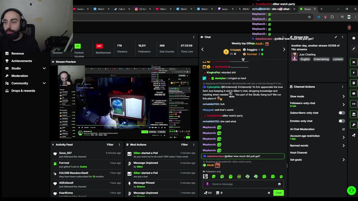Click the Stream Preview video thumbnail
This screenshot has height=201, width=358.
[124, 102]
